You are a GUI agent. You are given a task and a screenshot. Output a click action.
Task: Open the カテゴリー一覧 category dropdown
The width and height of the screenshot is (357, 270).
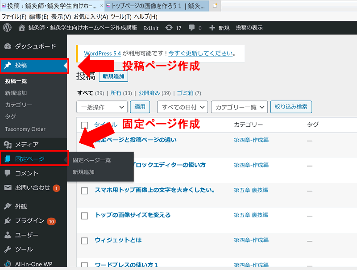coord(239,107)
